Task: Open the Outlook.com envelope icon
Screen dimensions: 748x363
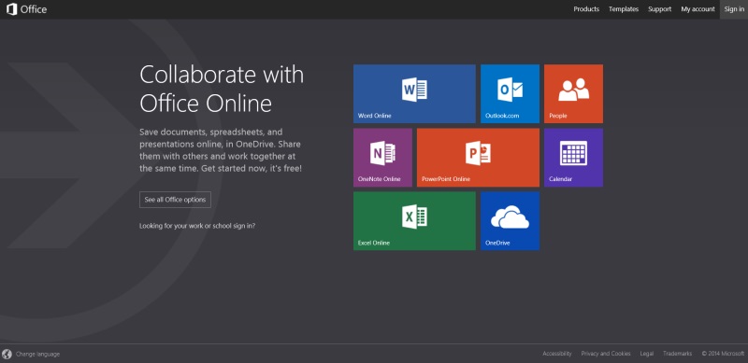Action: click(x=510, y=90)
